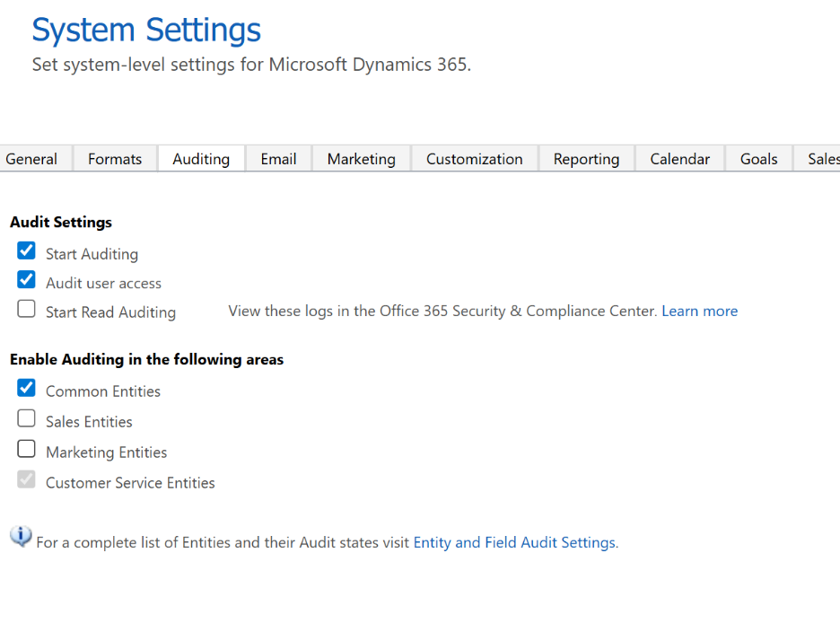Switch to the Goals tab
This screenshot has width=840, height=641.
(758, 159)
